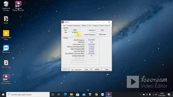
Task: Select the FlashBack Express Player desktop shortcut
Action: 6,79
